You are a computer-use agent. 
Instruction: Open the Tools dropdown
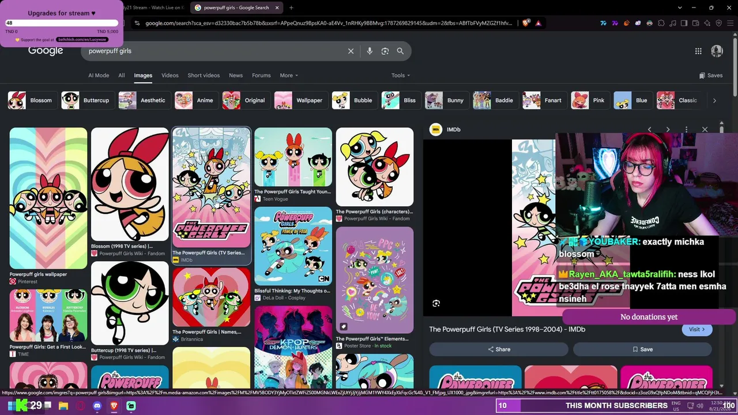click(401, 76)
